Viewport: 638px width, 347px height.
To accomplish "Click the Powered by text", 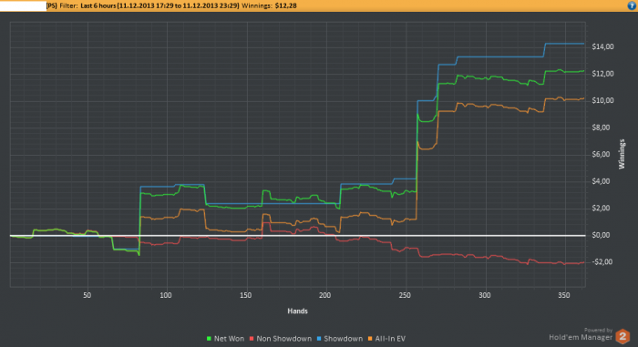I will tap(598, 331).
